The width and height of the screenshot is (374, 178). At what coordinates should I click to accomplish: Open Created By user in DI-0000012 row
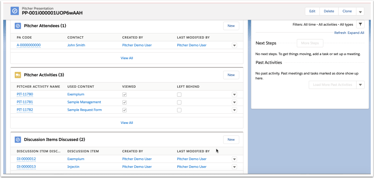[137, 159]
